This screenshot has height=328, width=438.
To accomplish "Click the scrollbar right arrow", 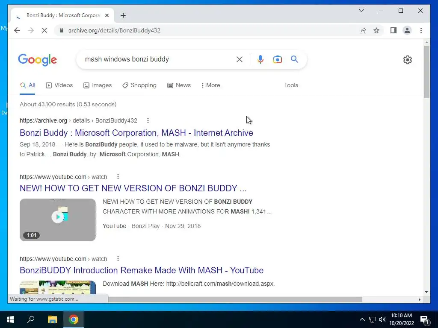I will click(x=420, y=299).
